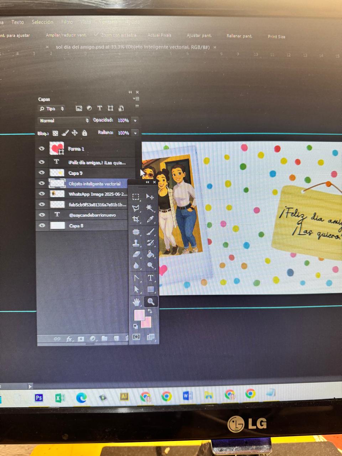Hide the @soycandebarrionuevo text layer
Viewport: 342px width, 456px height.
[42, 215]
